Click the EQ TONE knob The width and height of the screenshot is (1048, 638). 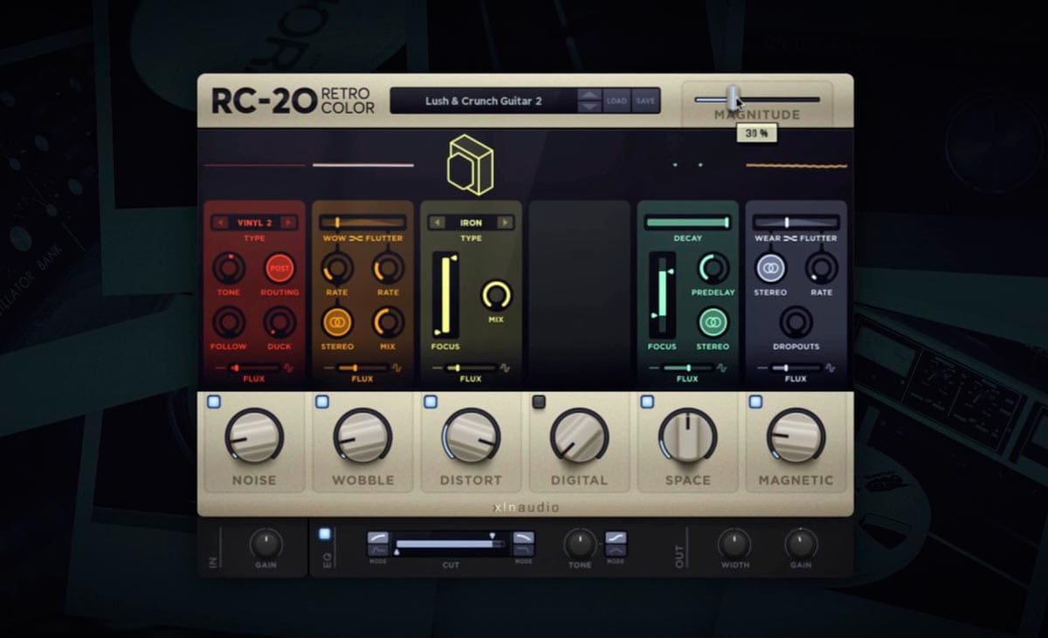click(580, 544)
